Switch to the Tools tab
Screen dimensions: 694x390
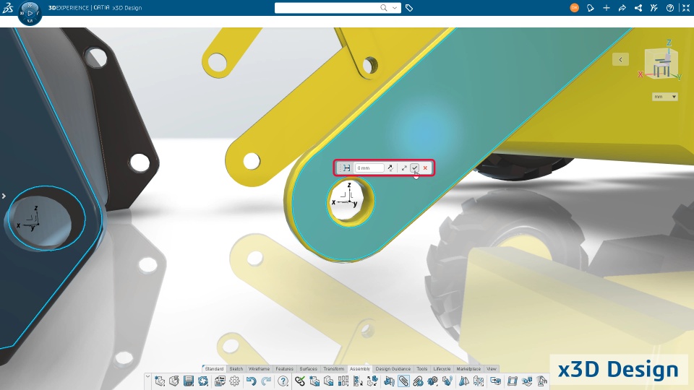coord(421,369)
